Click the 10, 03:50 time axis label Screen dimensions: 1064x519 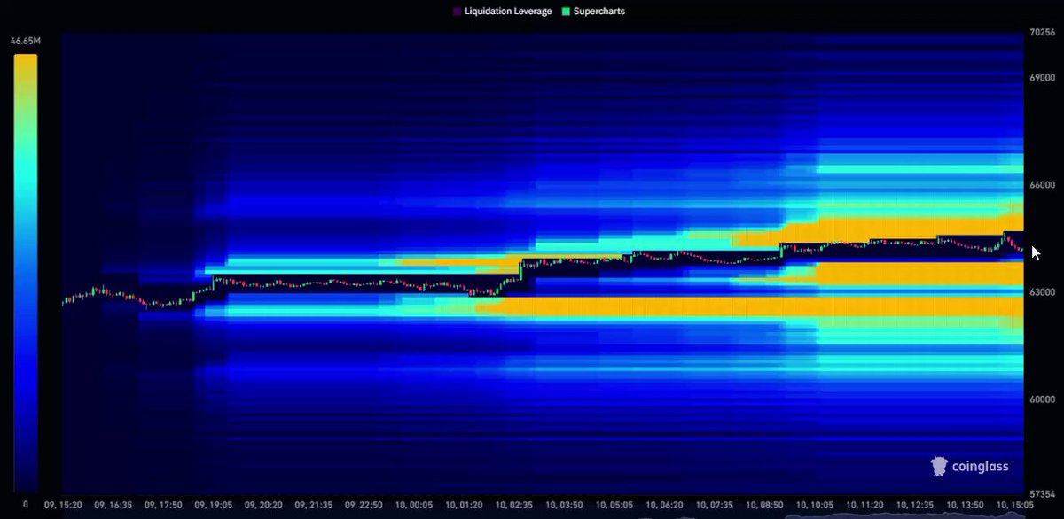pyautogui.click(x=563, y=505)
